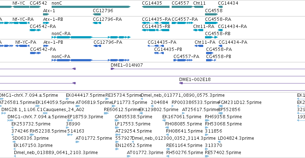Click the RH08085.5prime EST label
The image size is (305, 158).
pos(184,124)
